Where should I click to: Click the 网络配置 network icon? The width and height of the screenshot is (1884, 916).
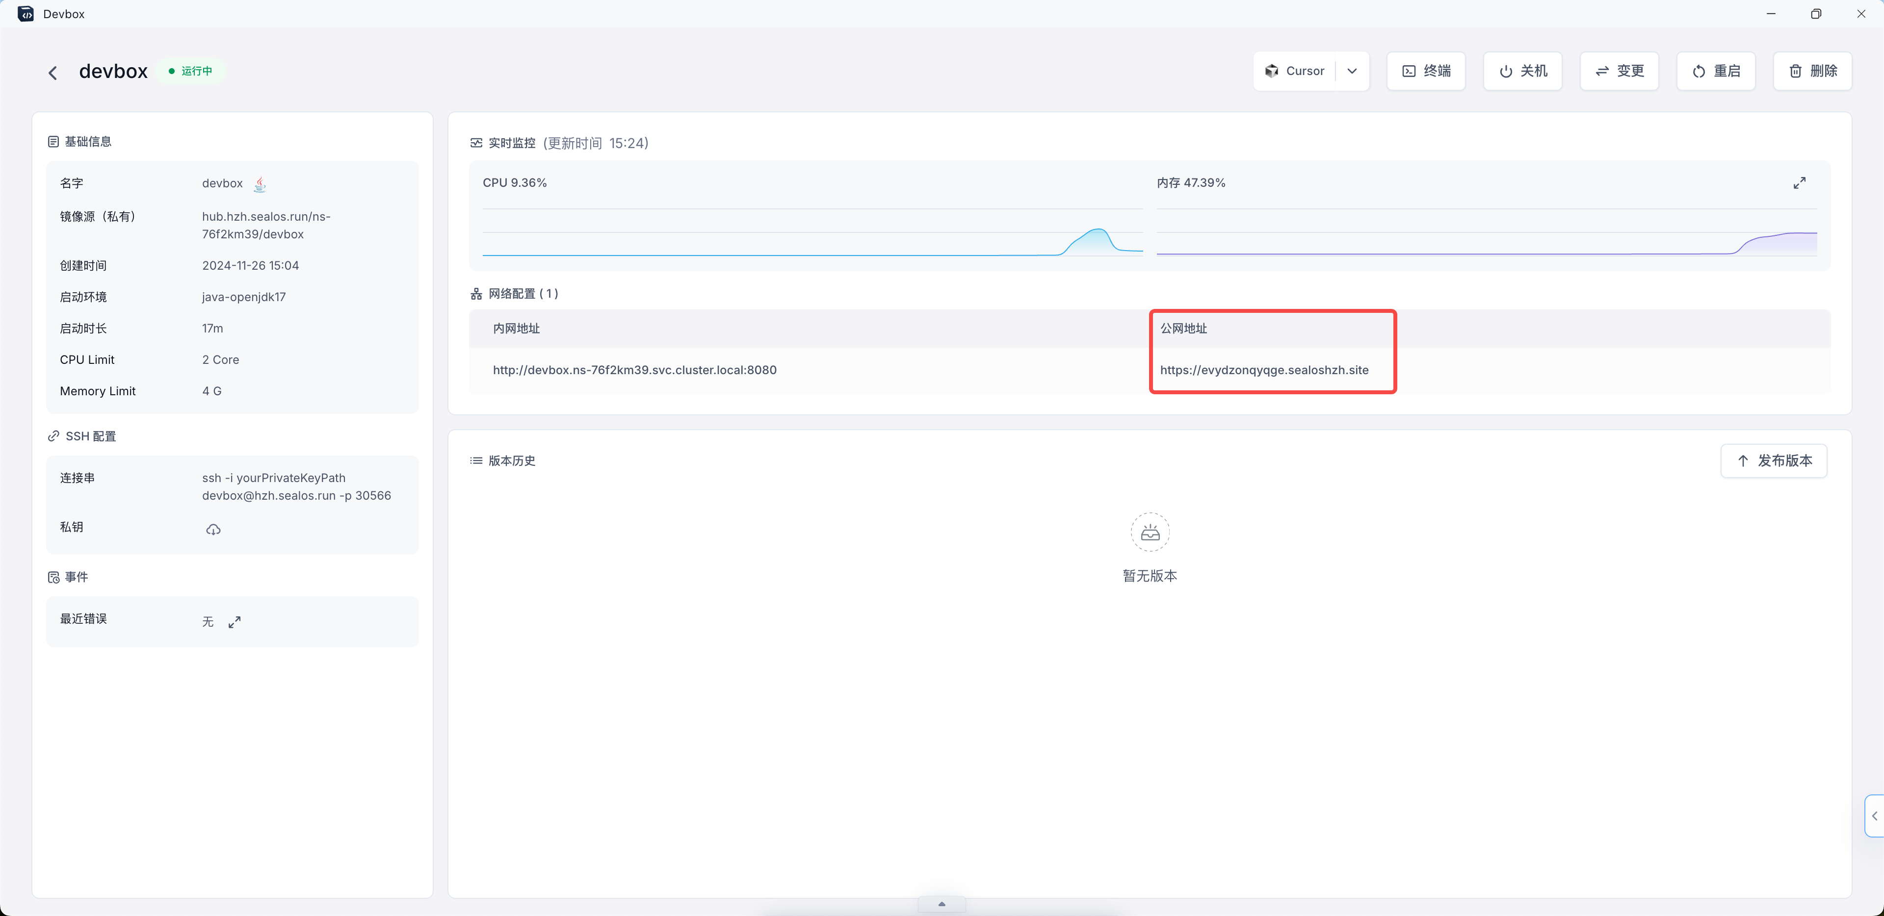click(476, 294)
